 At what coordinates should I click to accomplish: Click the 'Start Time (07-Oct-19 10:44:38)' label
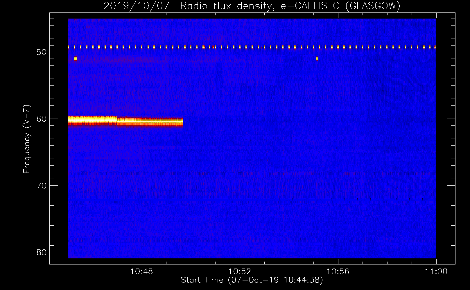tap(252, 280)
